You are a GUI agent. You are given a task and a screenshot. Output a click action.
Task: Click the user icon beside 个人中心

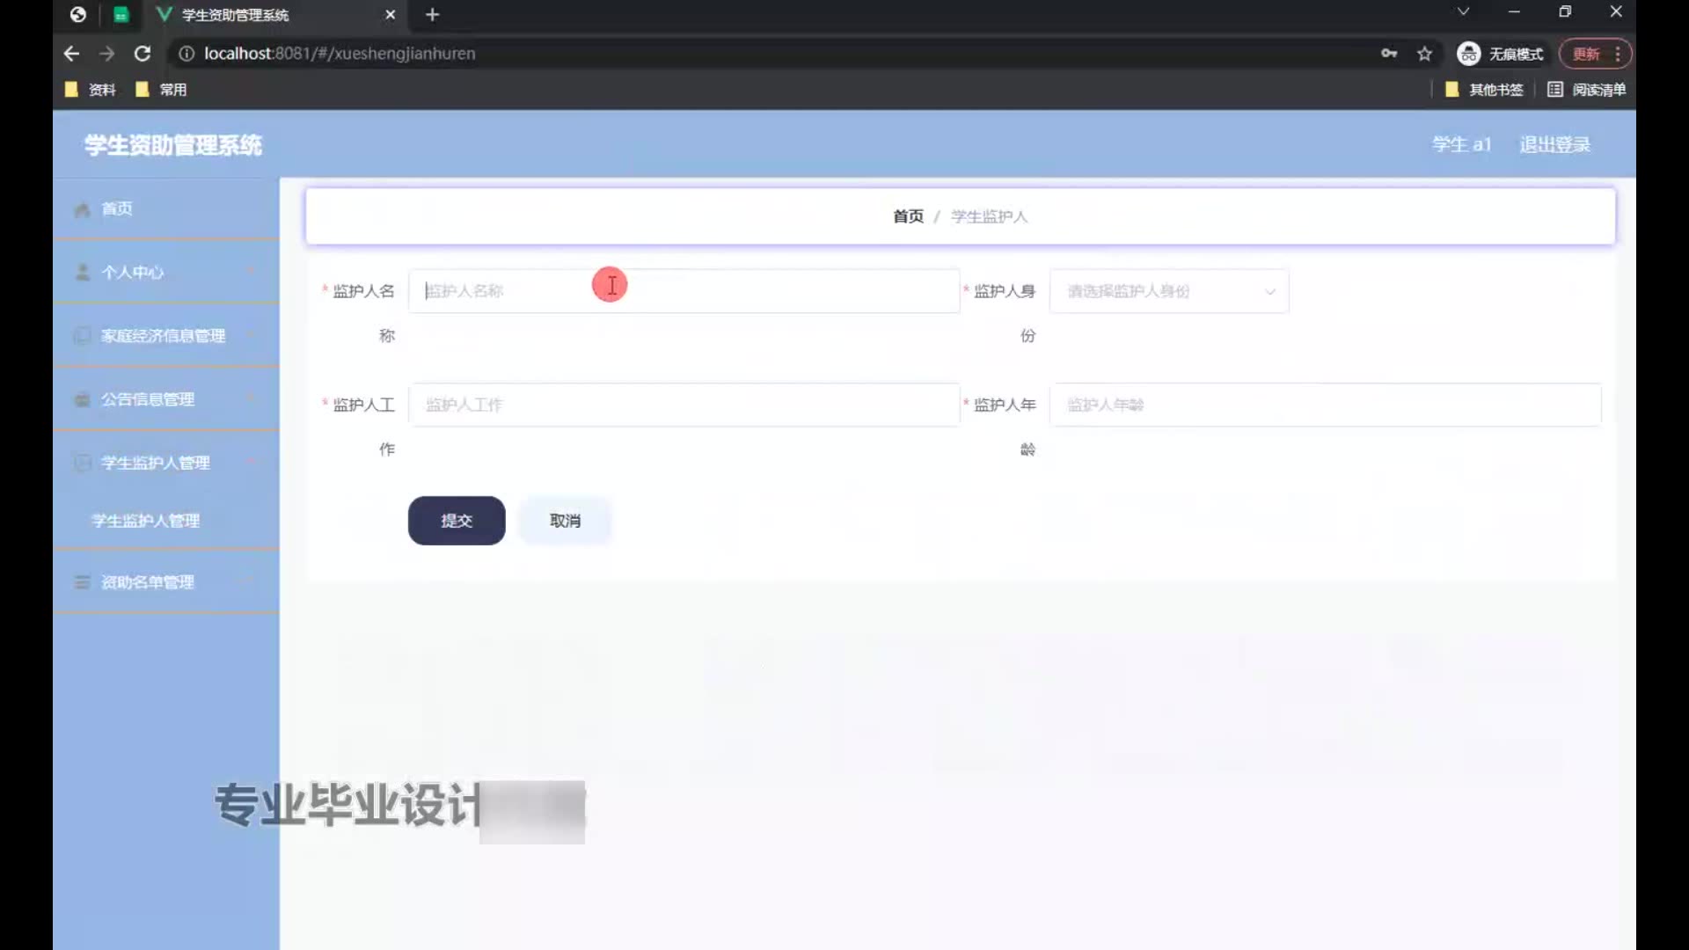pos(83,273)
